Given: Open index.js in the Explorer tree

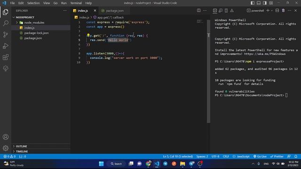Looking at the screenshot, I should point(41,28).
